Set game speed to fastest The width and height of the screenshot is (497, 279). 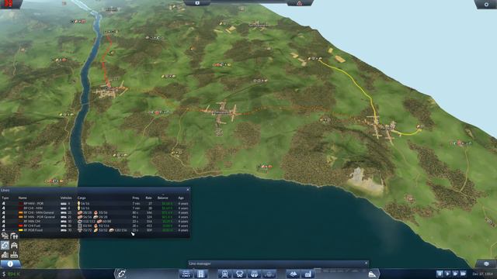pos(463,274)
